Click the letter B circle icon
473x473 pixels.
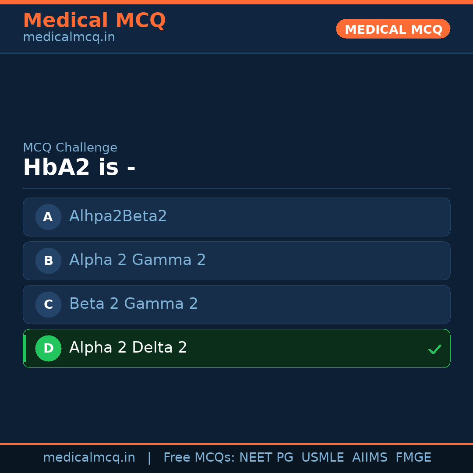click(48, 261)
